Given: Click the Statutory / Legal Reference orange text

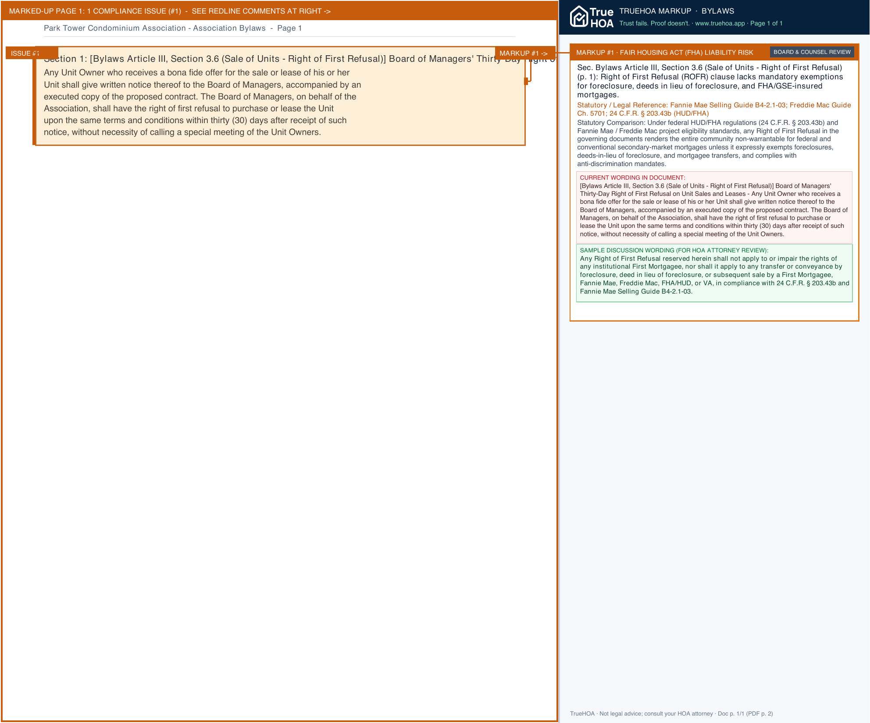Looking at the screenshot, I should point(714,109).
